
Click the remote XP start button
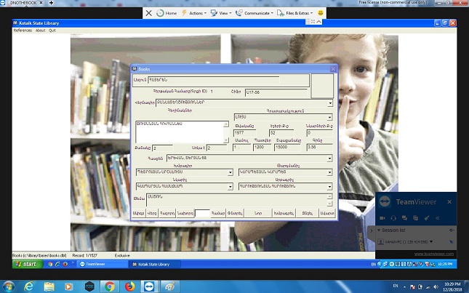[26, 265]
